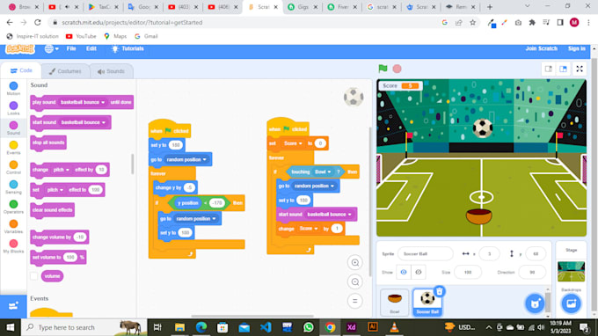Zoom out the code workspace
The height and width of the screenshot is (336, 598).
[355, 281]
